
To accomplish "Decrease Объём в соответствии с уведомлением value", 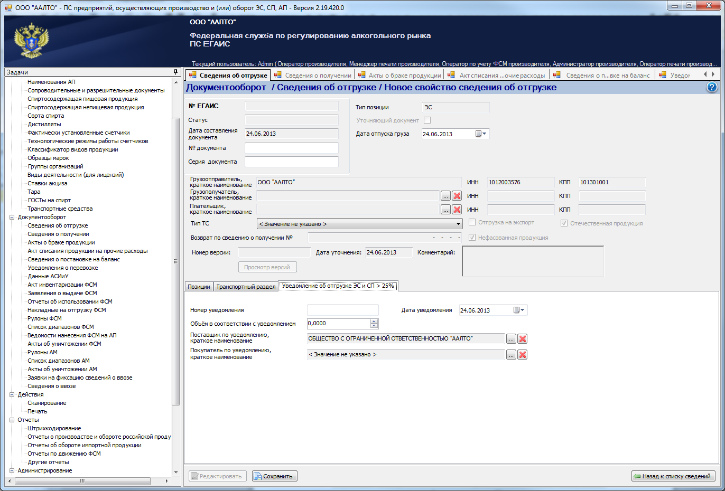I will (x=374, y=326).
